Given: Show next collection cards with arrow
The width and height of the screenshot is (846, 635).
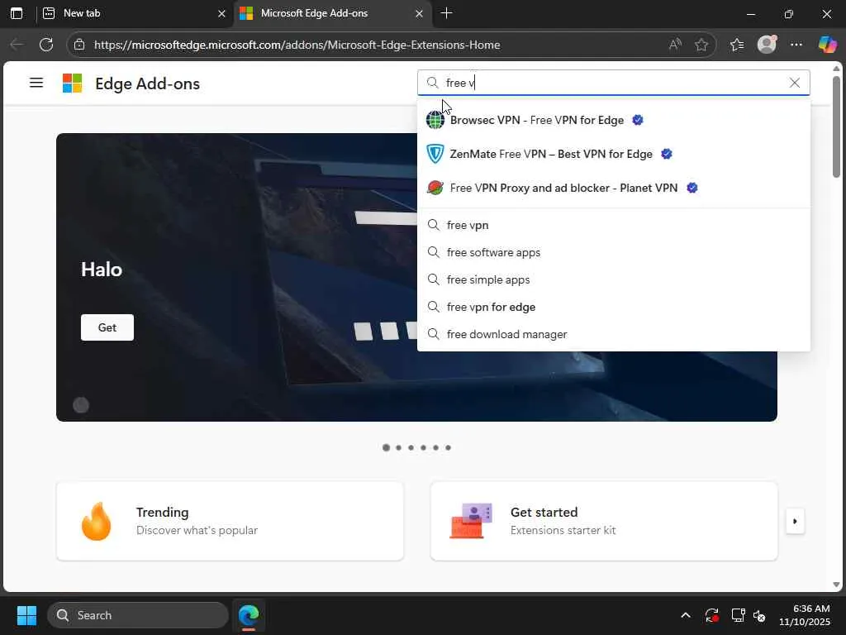Looking at the screenshot, I should (795, 521).
